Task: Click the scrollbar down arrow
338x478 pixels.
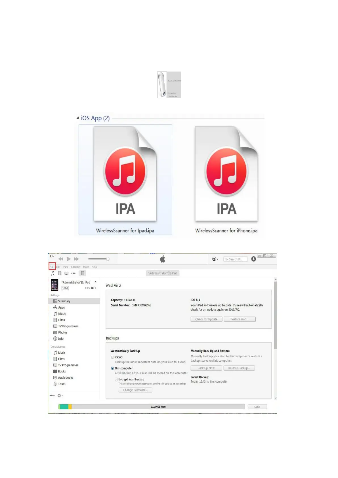Action: (x=275, y=398)
